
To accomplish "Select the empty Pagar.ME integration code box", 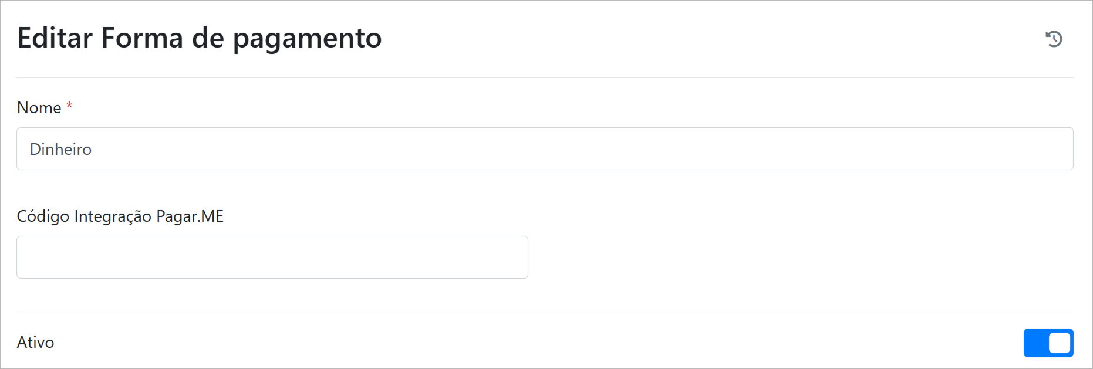I will [x=272, y=258].
